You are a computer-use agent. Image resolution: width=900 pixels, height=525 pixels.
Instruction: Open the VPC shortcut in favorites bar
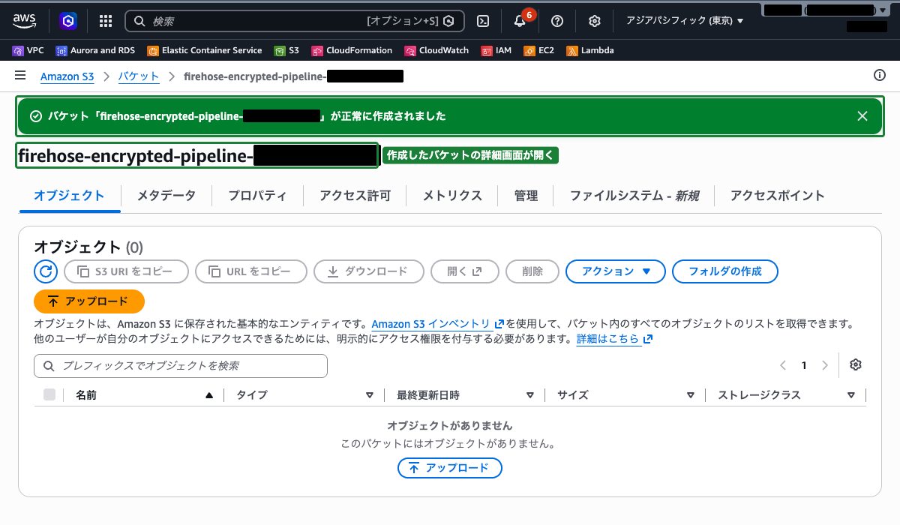point(28,50)
